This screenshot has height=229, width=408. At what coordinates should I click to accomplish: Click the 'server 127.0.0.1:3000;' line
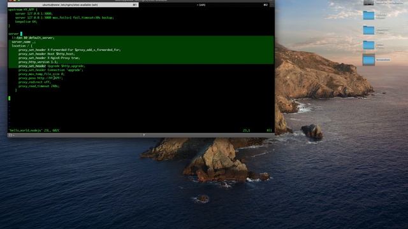point(34,13)
